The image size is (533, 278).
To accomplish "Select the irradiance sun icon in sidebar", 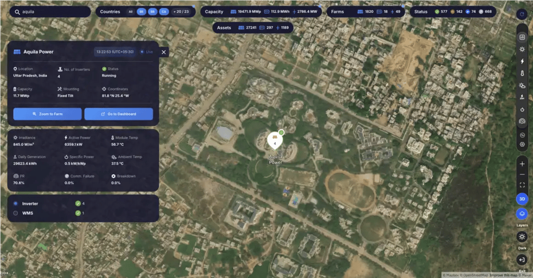I will point(522,49).
